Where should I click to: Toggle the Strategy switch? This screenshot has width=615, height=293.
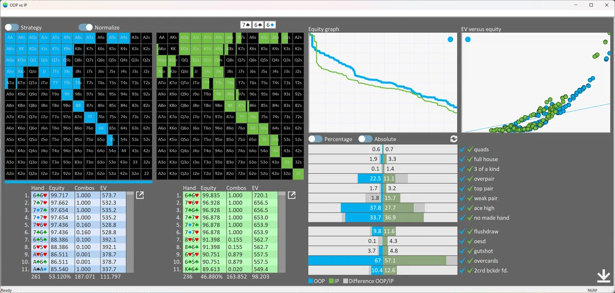[12, 27]
